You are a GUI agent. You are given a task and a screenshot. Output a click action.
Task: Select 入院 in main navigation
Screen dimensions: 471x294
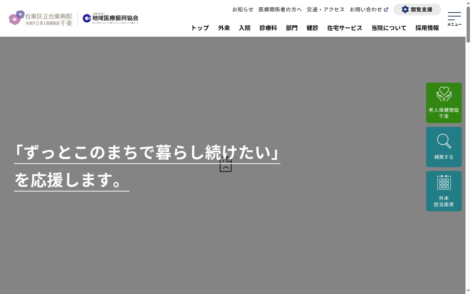pos(245,28)
